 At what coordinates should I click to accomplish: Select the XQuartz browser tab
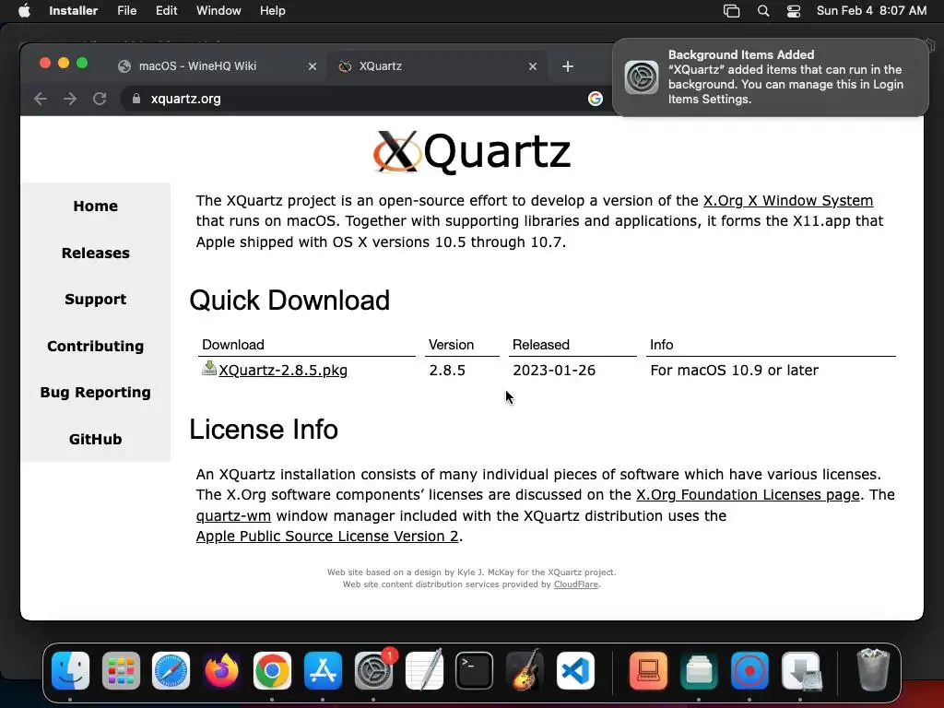tap(438, 66)
